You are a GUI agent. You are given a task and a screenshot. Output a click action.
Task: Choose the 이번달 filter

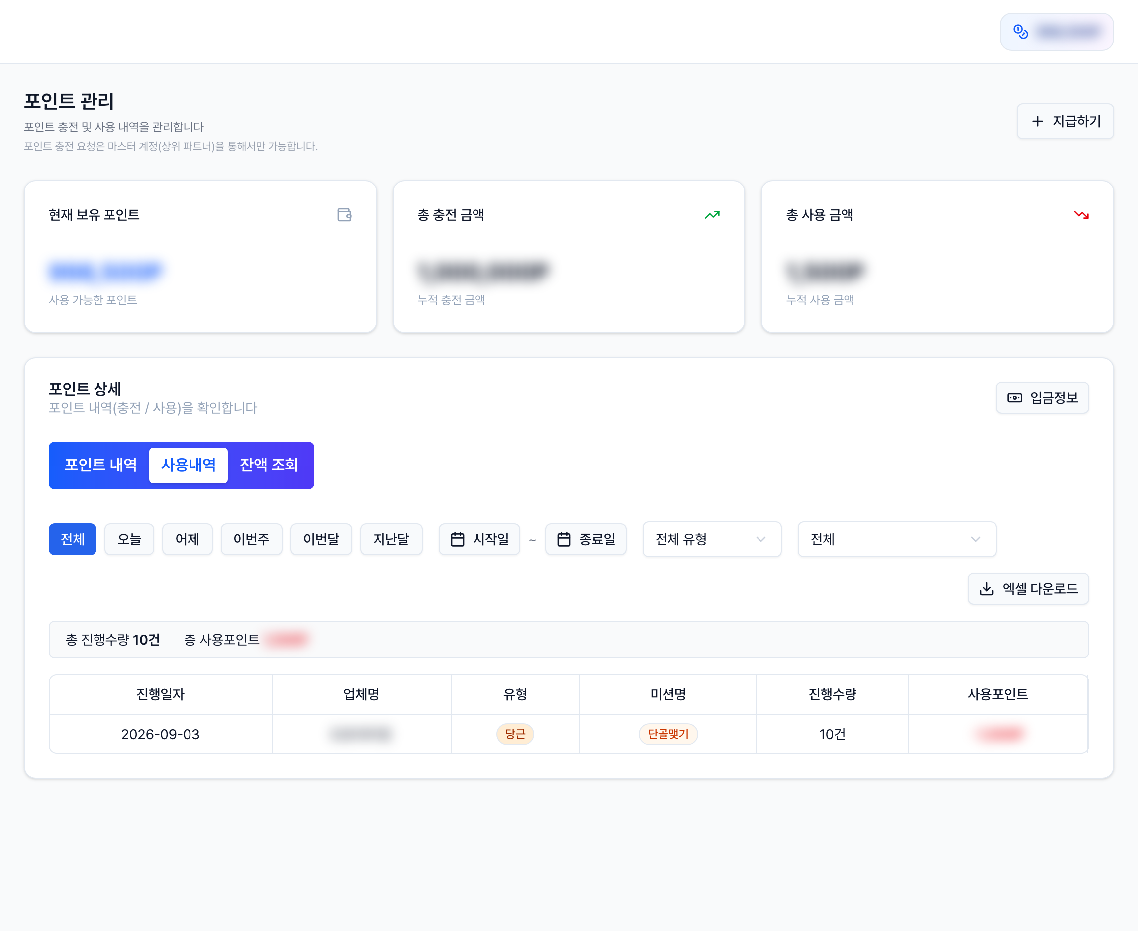(x=321, y=539)
